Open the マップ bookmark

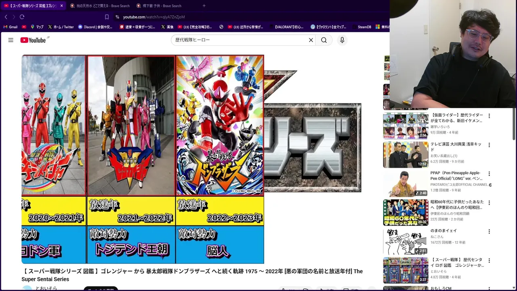37,27
